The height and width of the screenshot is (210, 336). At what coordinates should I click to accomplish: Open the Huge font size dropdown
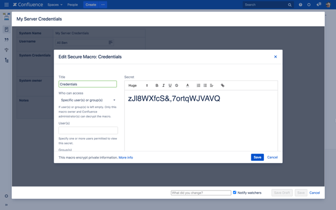138,85
